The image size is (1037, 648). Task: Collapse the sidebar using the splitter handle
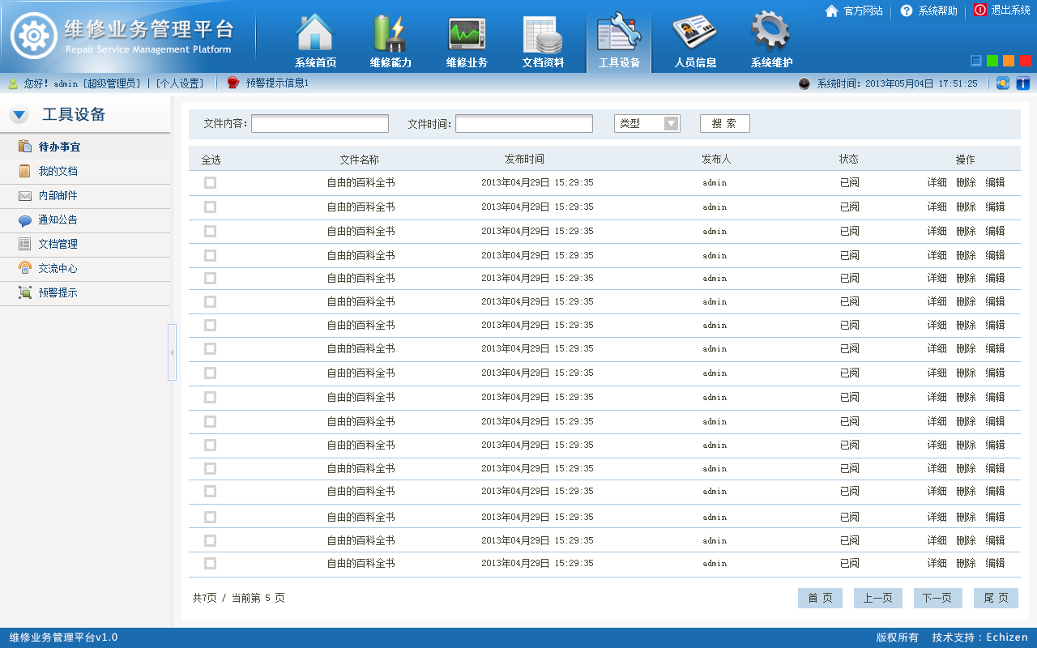click(172, 352)
